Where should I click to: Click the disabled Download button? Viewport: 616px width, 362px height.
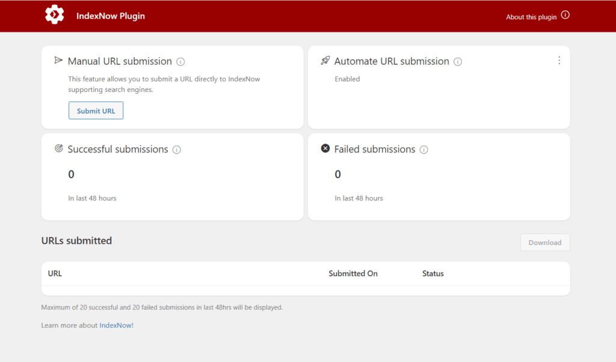tap(545, 243)
